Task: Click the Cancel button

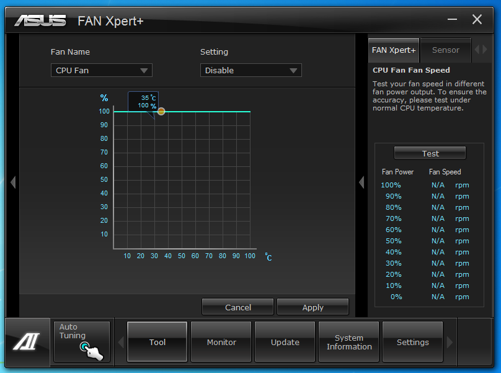Action: point(237,307)
